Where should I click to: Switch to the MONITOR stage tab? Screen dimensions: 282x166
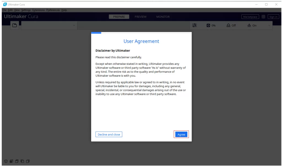(x=163, y=17)
